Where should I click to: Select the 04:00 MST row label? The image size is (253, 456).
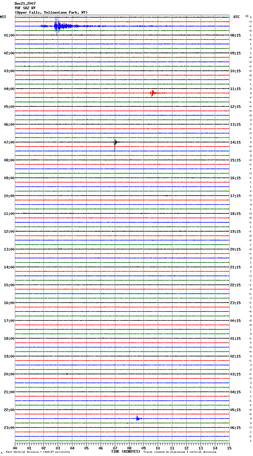9,89
